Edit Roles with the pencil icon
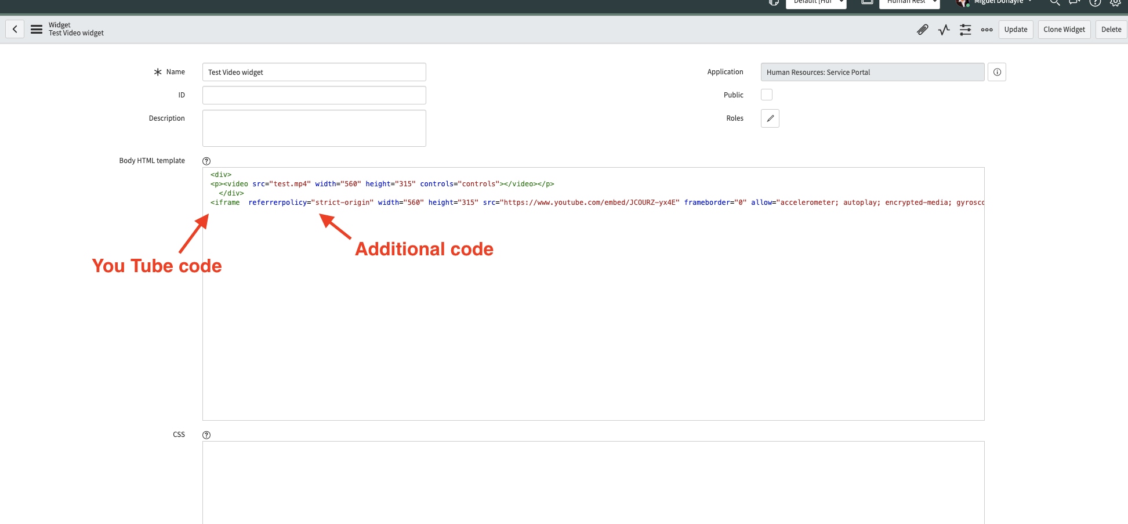 (x=770, y=118)
